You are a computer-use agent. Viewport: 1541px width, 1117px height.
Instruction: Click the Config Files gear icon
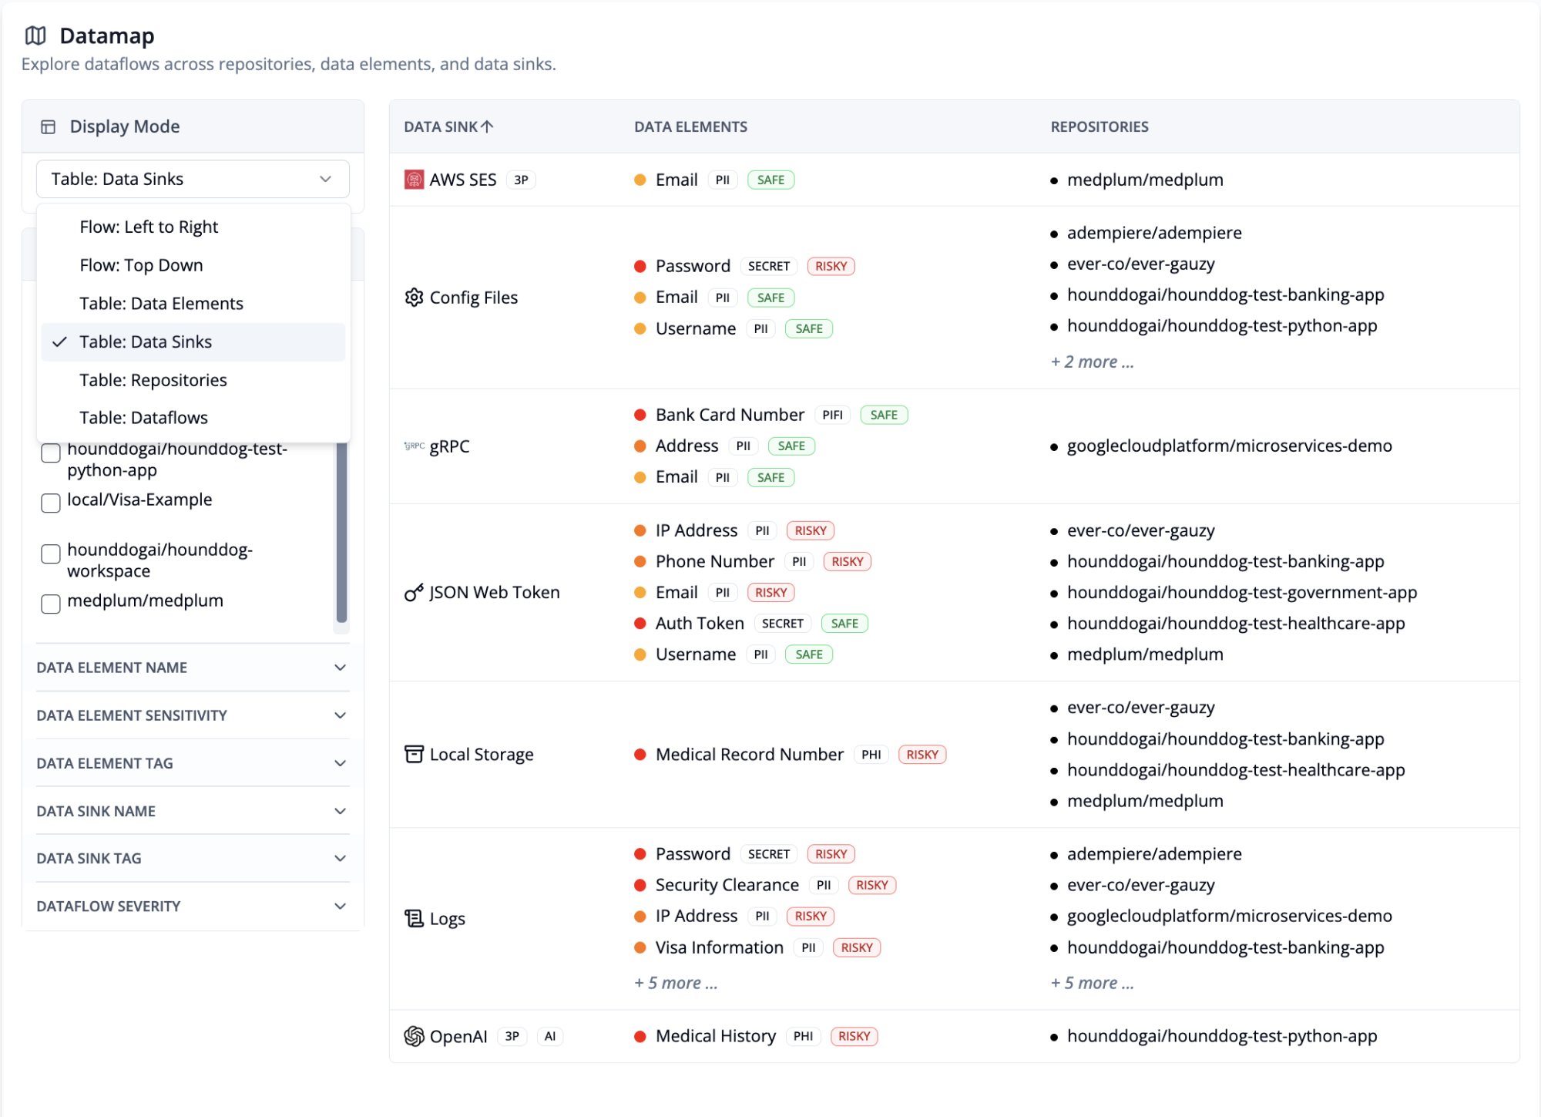(x=414, y=298)
